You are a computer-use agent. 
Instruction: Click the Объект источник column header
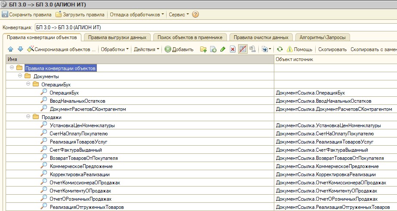point(335,59)
